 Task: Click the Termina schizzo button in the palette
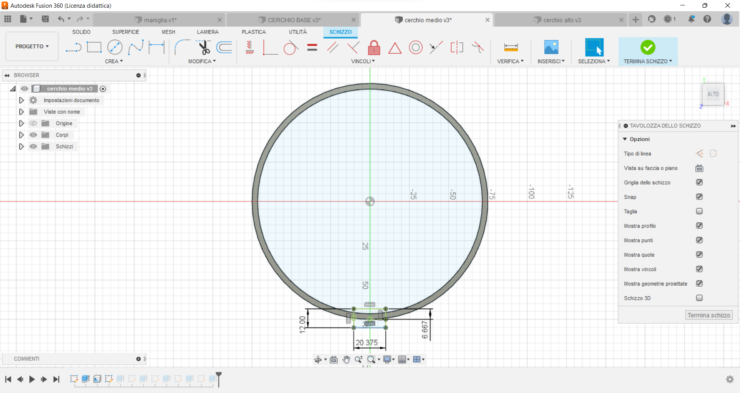tap(708, 315)
